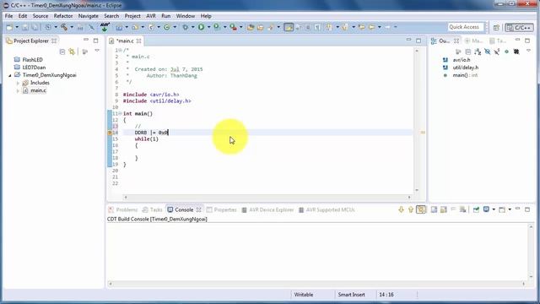The width and height of the screenshot is (540, 304).
Task: Maximize the main.c editor area
Action: pos(418,41)
